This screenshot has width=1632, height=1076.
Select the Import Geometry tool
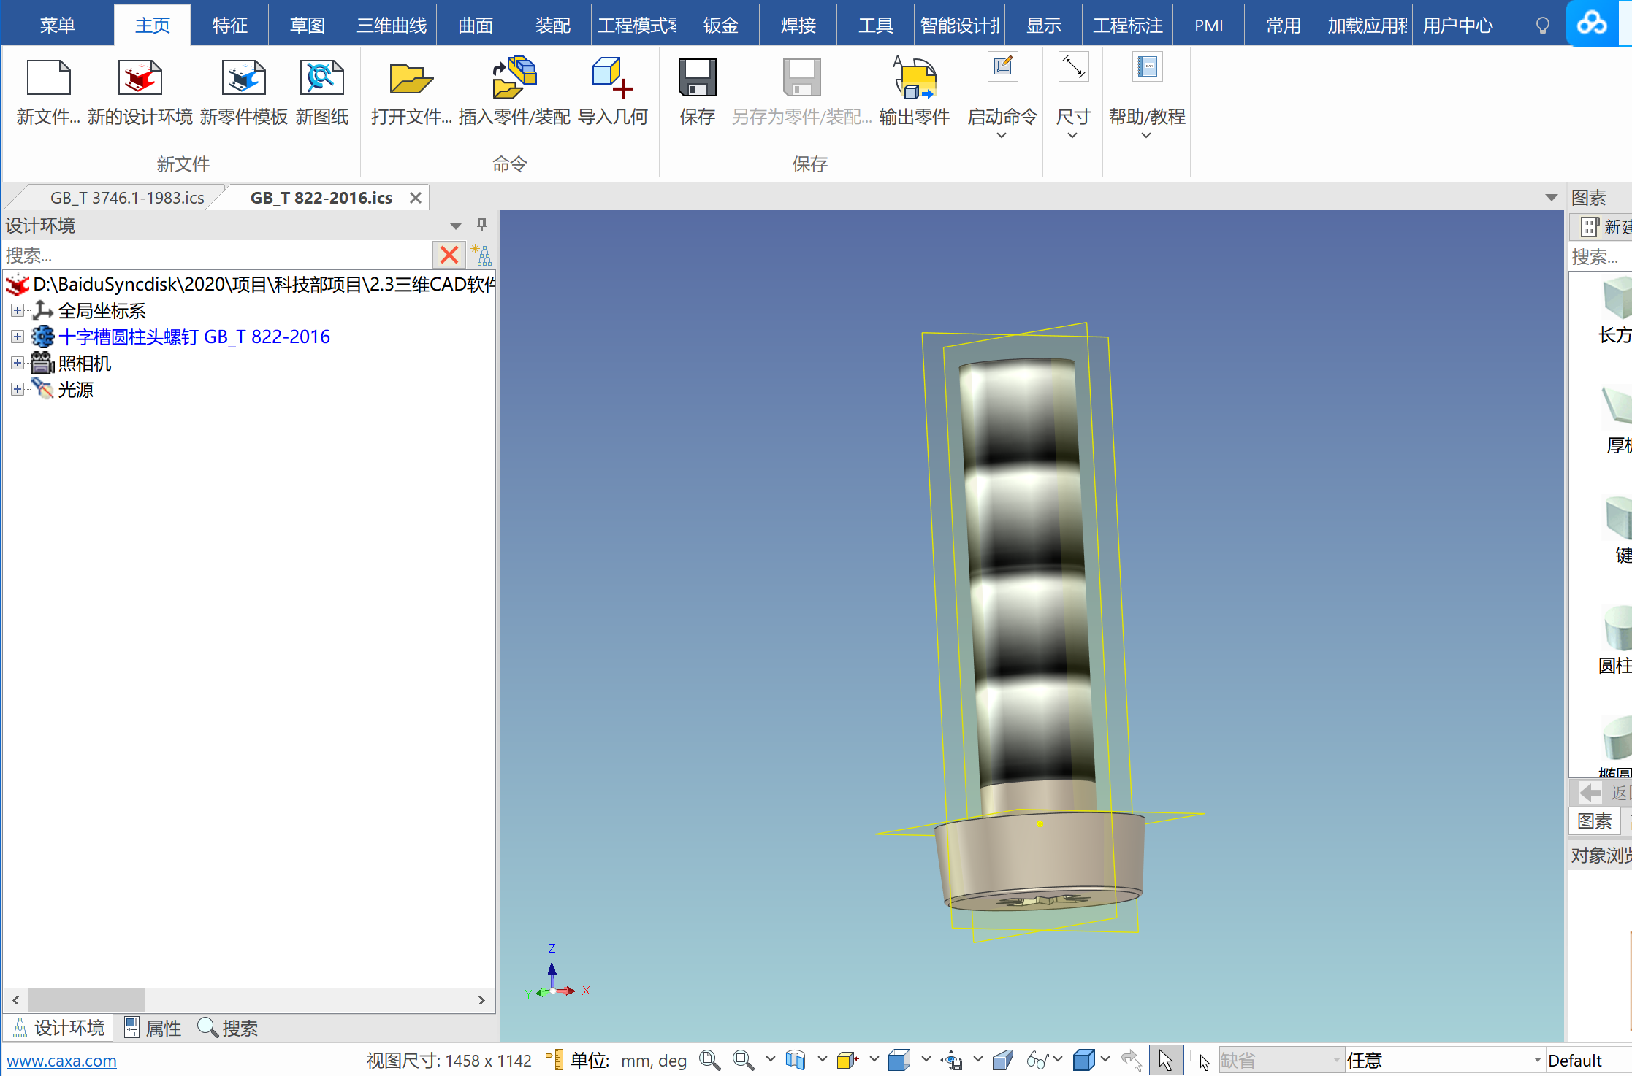[612, 78]
